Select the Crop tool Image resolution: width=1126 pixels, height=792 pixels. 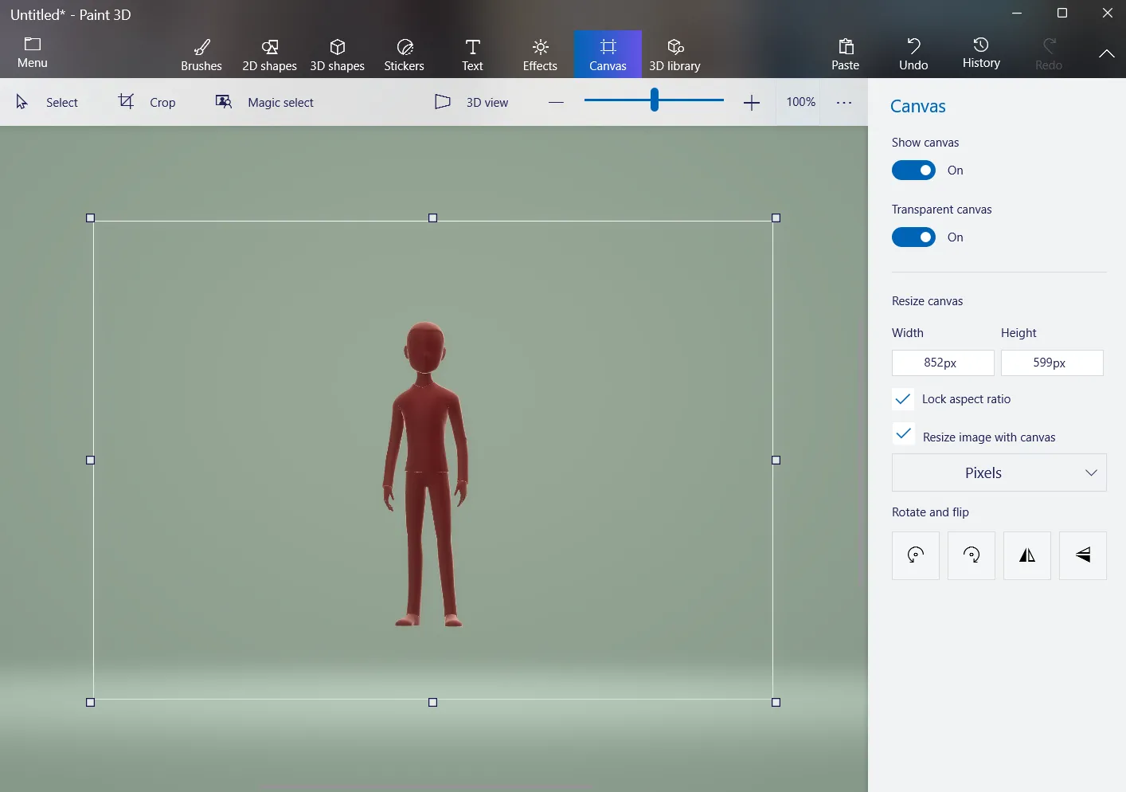[146, 102]
